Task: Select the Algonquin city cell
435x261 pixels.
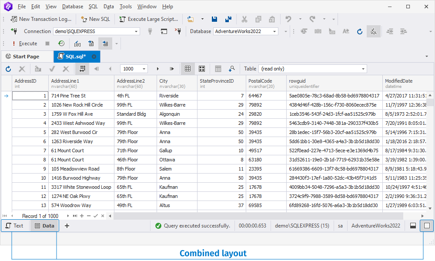Action: click(177, 114)
